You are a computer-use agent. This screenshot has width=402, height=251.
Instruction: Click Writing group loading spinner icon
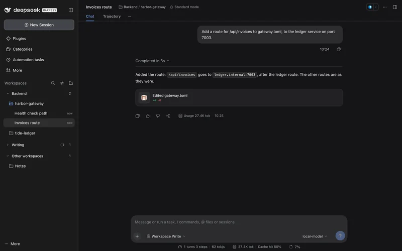click(x=62, y=145)
